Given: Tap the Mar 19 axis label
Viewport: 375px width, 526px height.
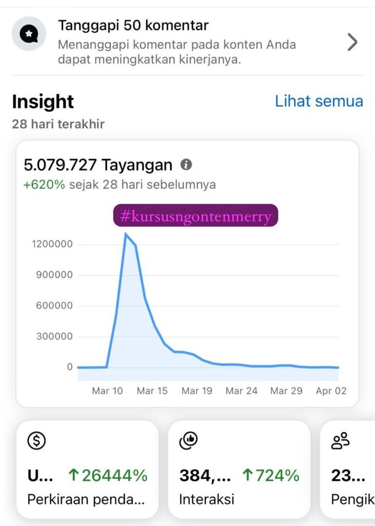Looking at the screenshot, I should pos(197,391).
